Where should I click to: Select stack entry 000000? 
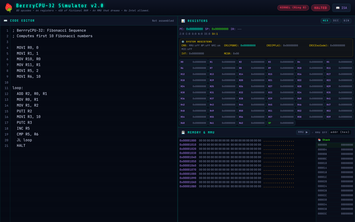pyautogui.click(x=335, y=145)
